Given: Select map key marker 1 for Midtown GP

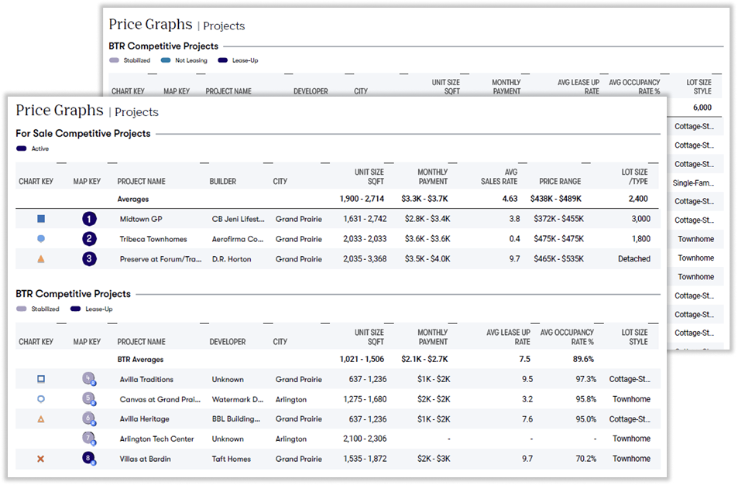Looking at the screenshot, I should [90, 219].
